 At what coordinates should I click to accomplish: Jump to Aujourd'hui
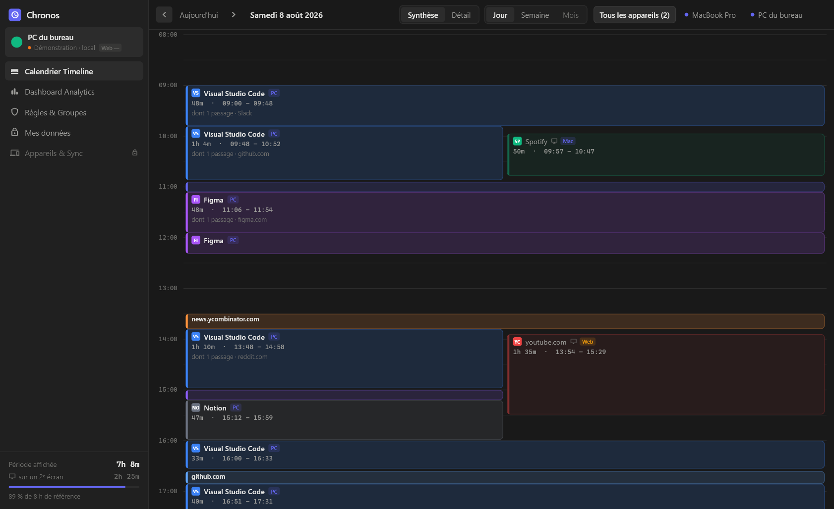click(199, 15)
